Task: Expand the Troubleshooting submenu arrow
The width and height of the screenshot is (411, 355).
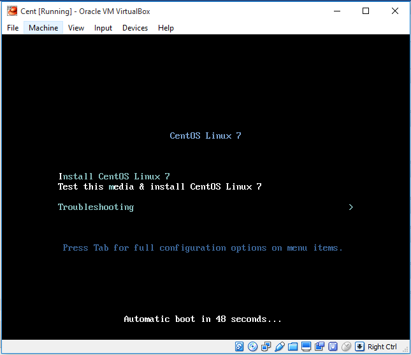Action: (351, 207)
